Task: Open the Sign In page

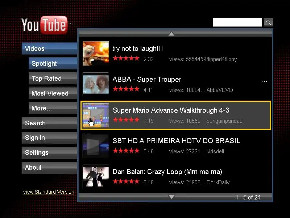Action: pyautogui.click(x=49, y=138)
